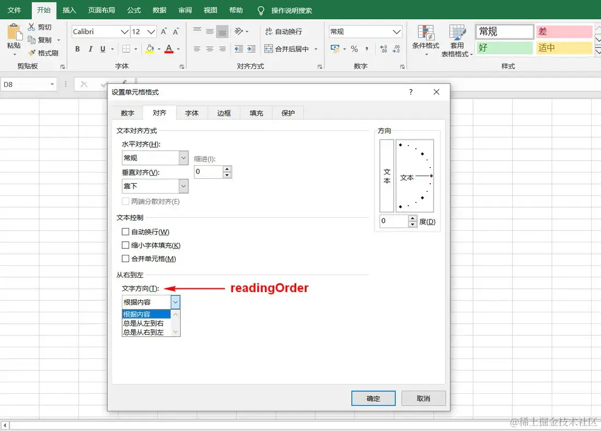601x431 pixels.
Task: Click the 缩进 indent value field
Action: click(209, 172)
